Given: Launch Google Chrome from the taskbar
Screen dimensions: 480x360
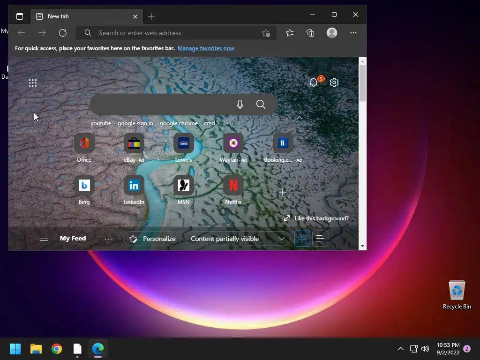Looking at the screenshot, I should pyautogui.click(x=57, y=349).
